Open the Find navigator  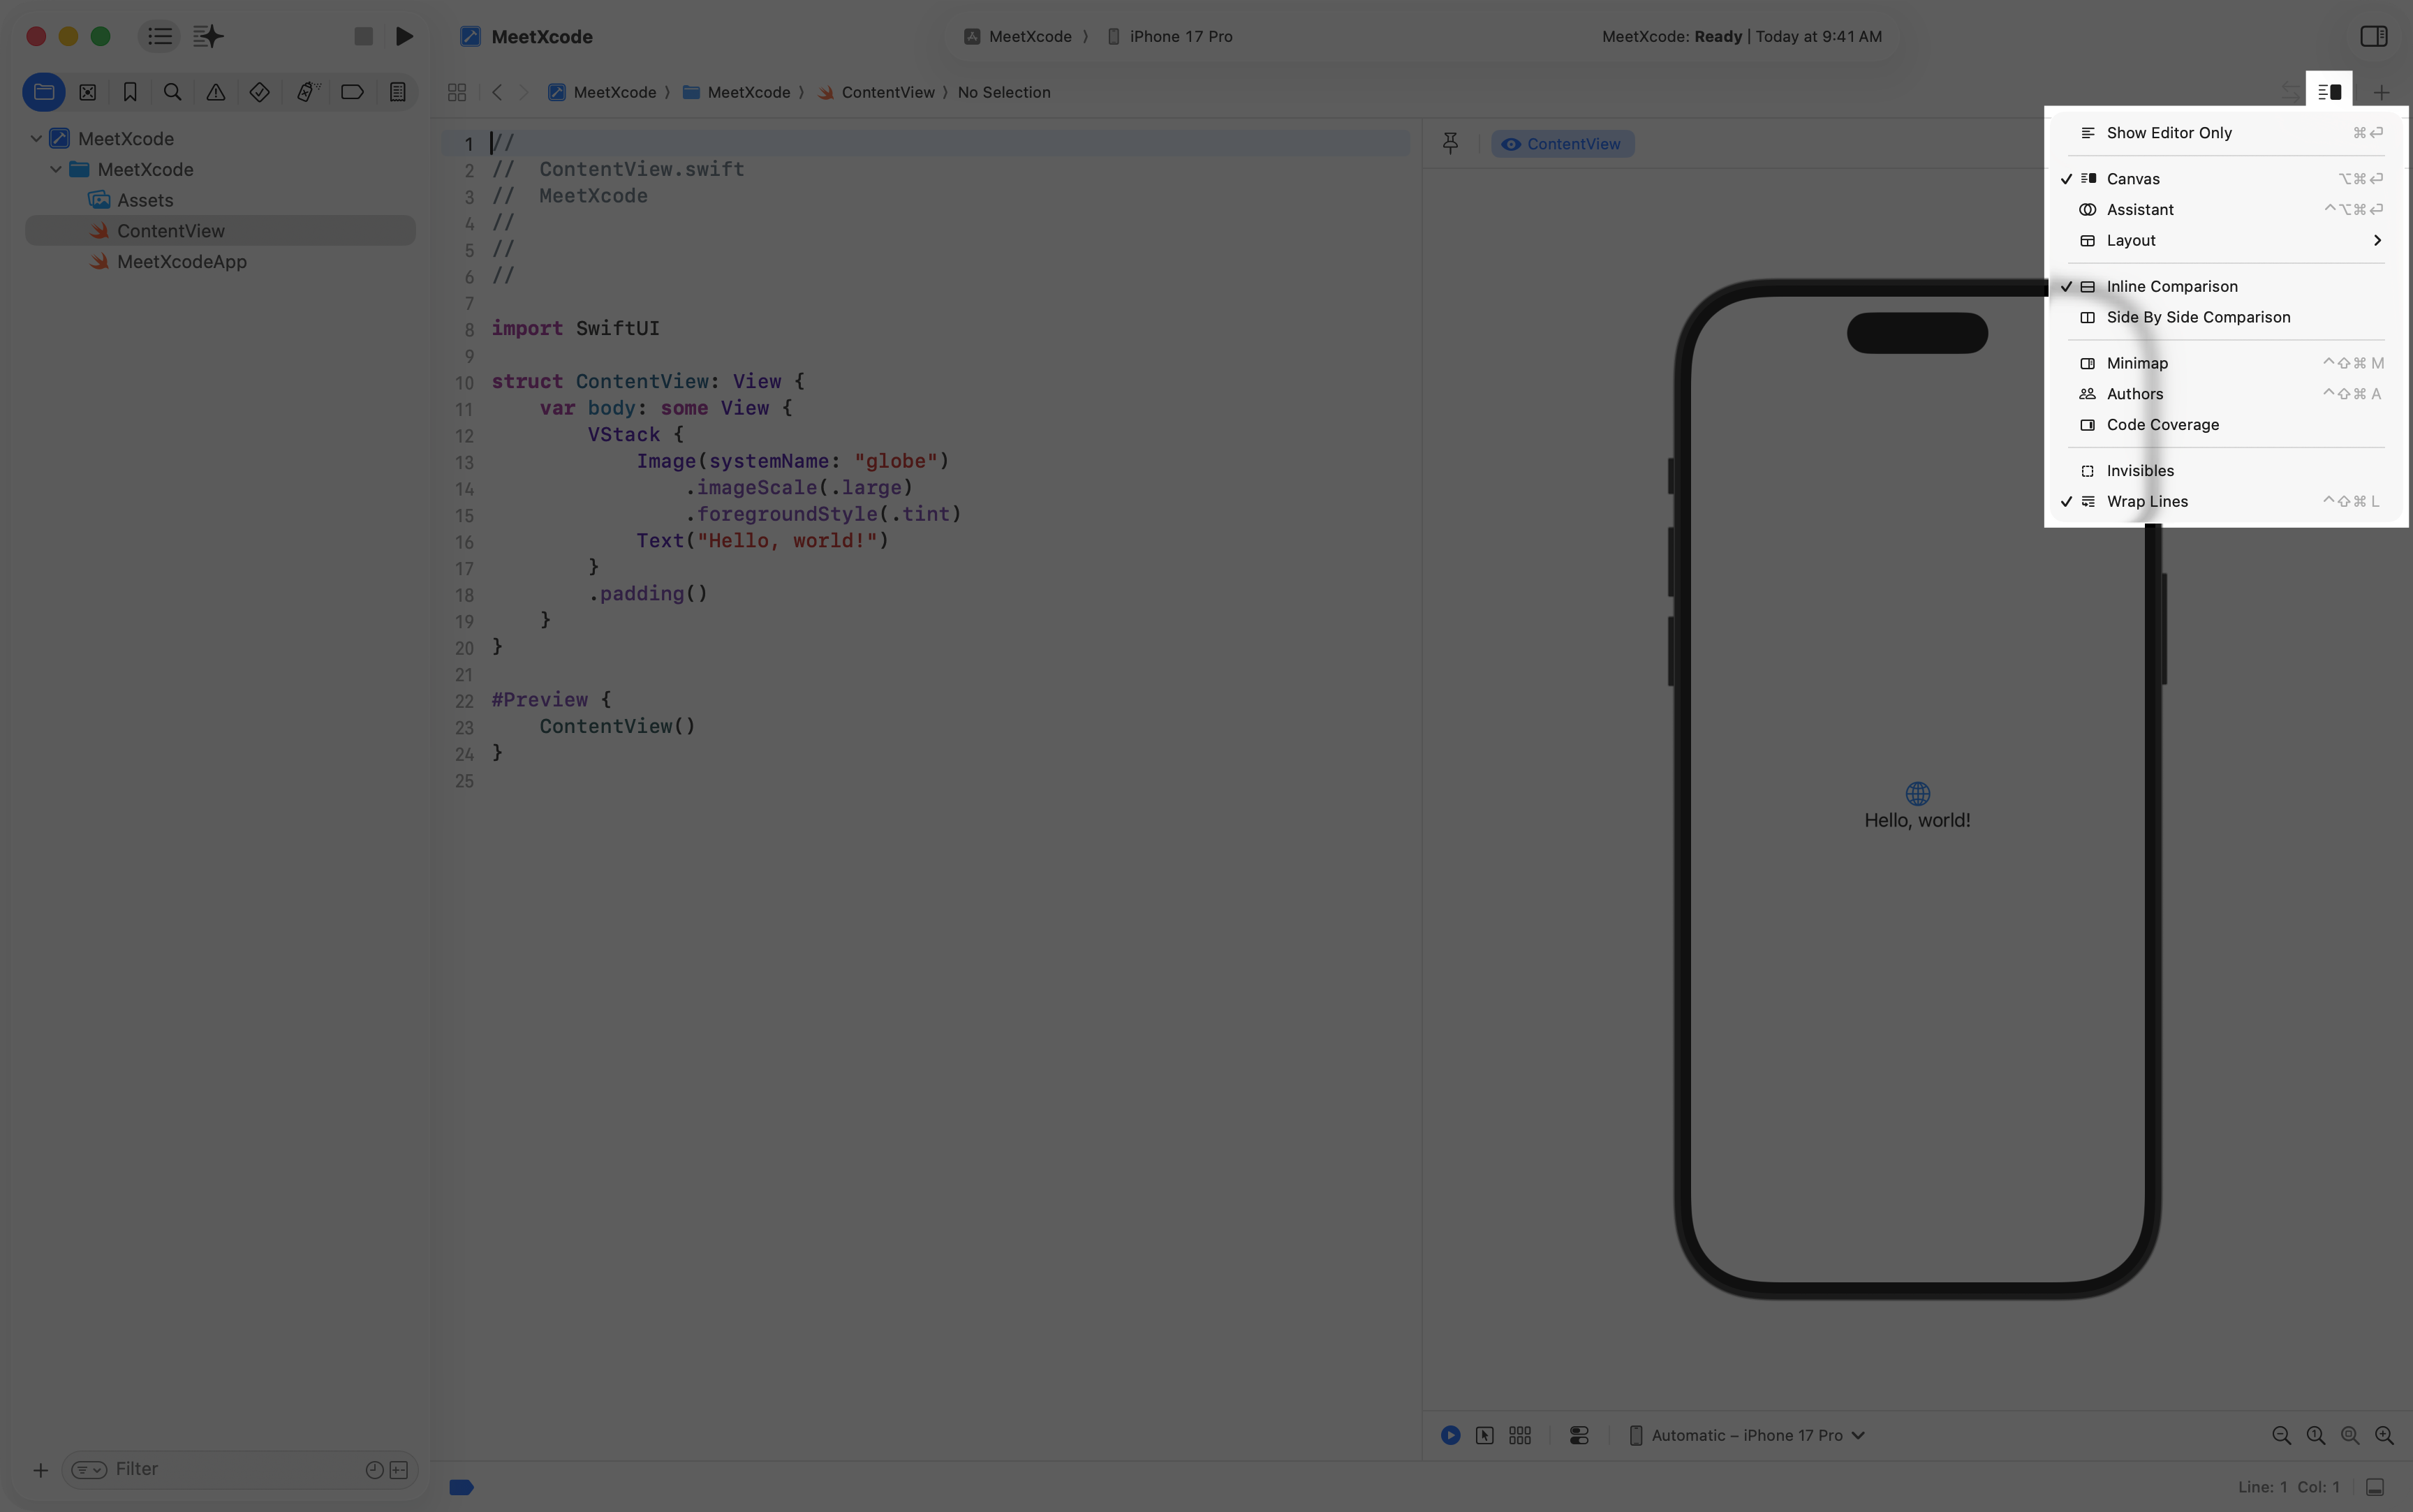[172, 92]
